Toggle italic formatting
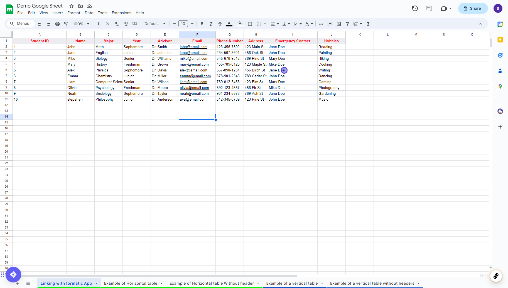This screenshot has height=288, width=508. point(211,24)
